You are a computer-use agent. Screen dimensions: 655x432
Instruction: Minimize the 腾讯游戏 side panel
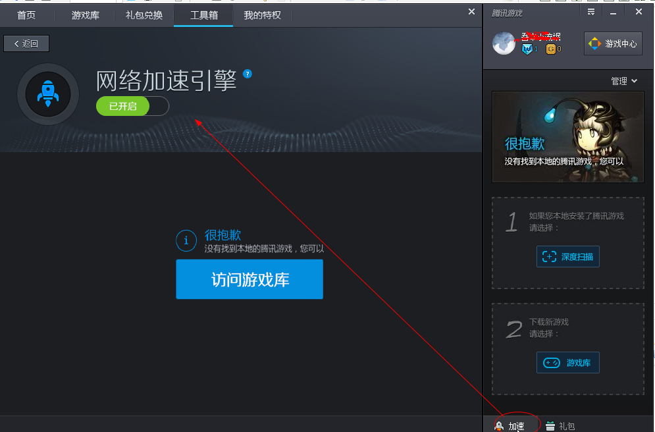pos(613,13)
